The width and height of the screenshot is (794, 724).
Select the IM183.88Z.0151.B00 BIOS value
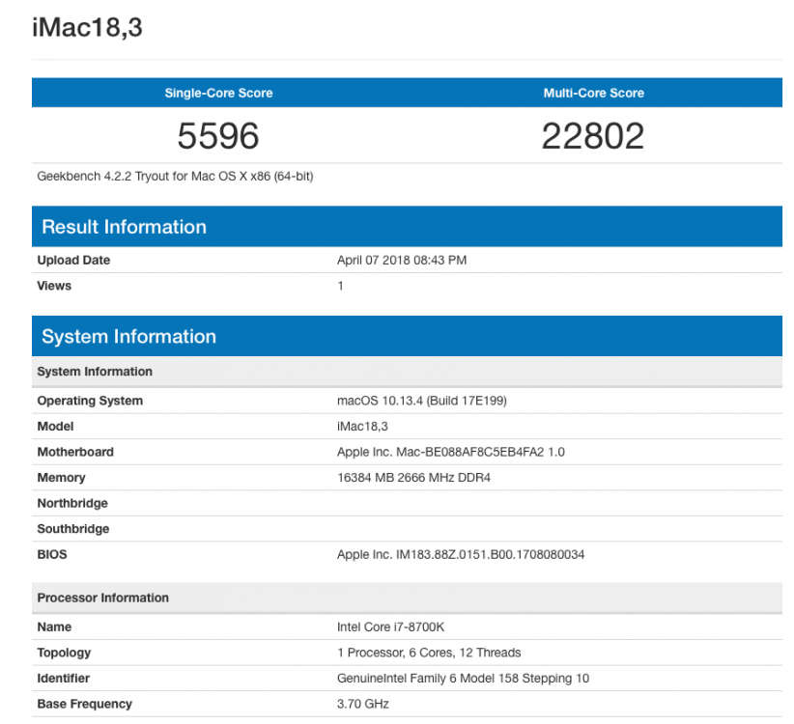461,554
